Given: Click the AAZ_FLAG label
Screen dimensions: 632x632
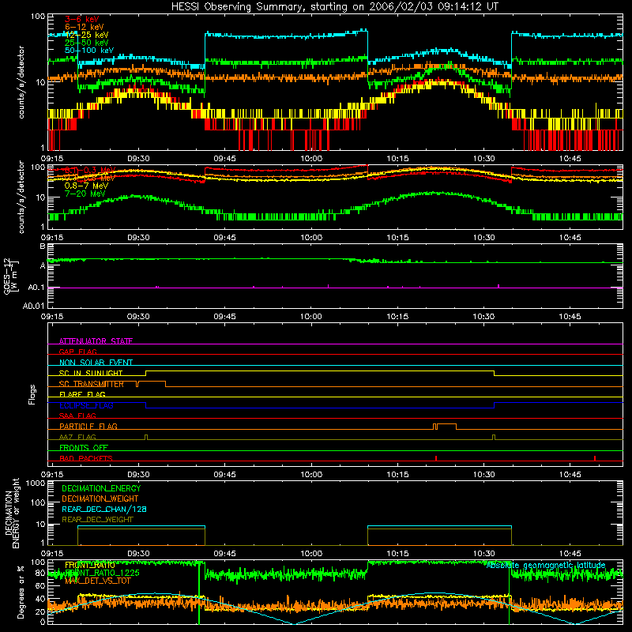Looking at the screenshot, I should coord(77,437).
